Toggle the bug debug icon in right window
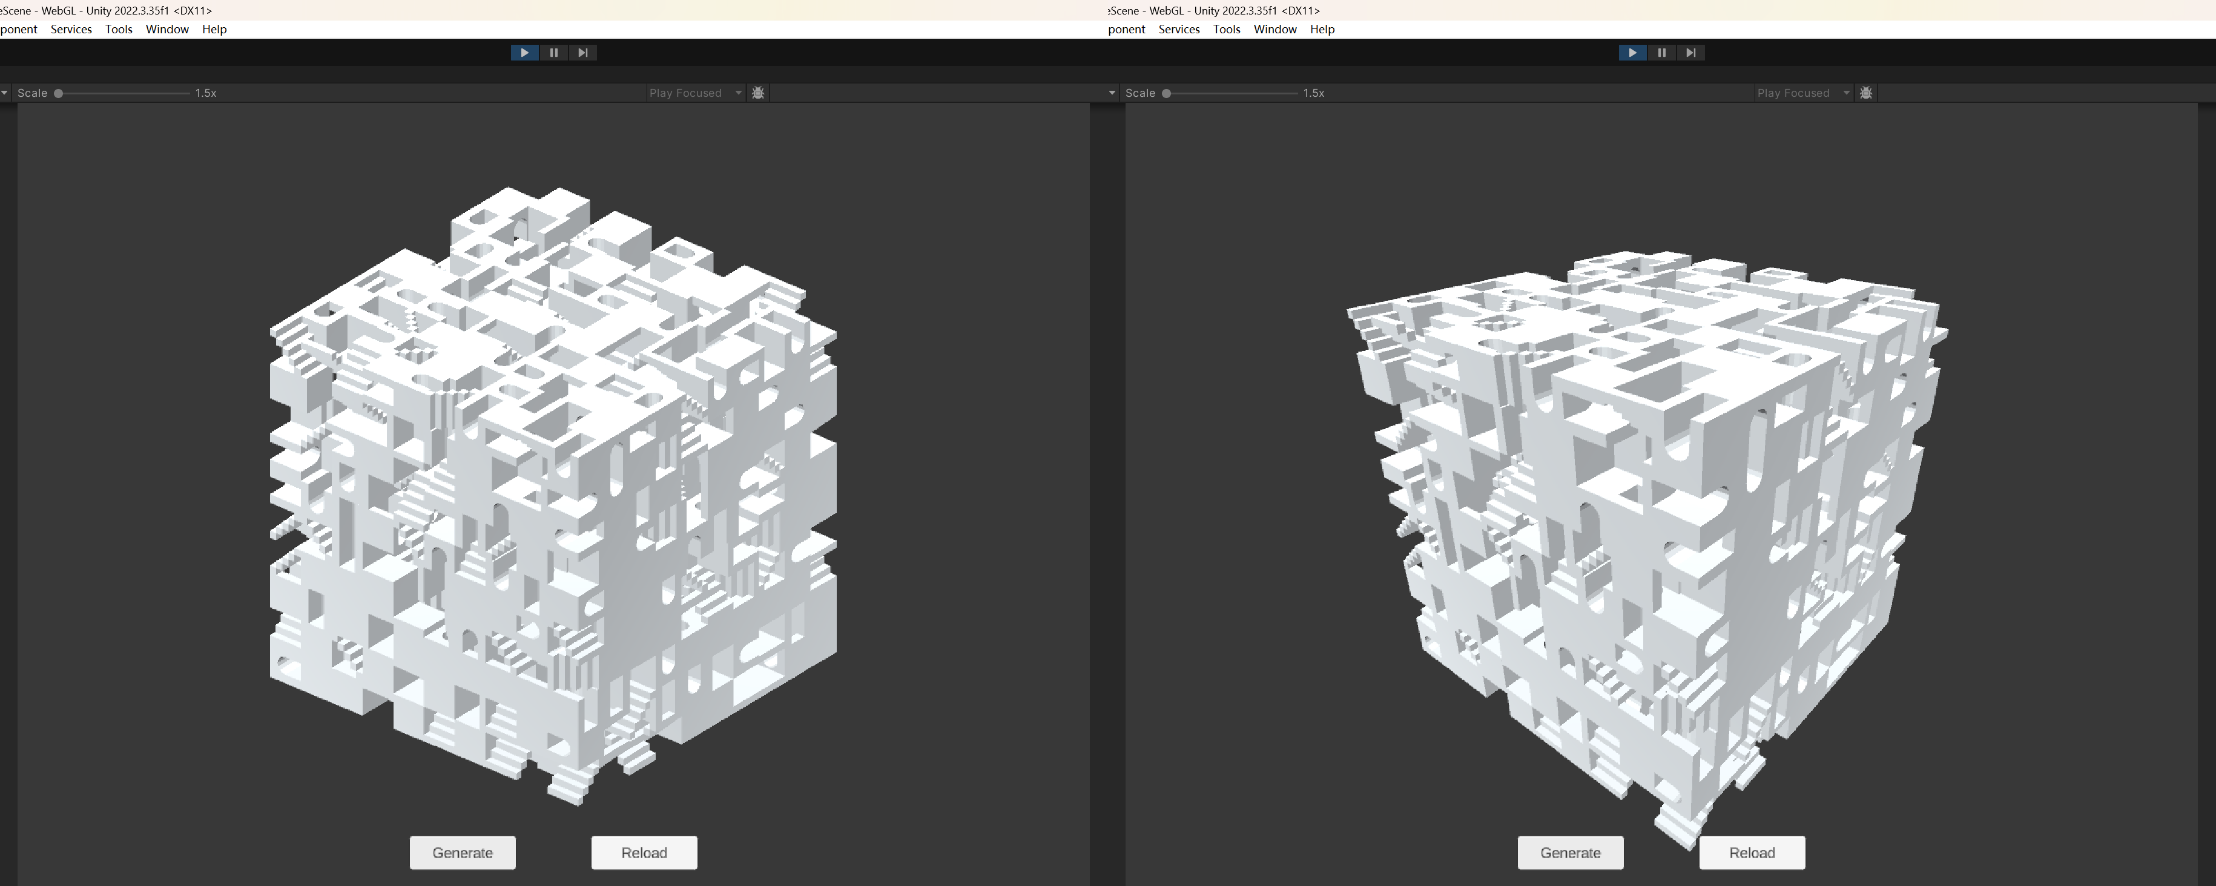 [1866, 93]
